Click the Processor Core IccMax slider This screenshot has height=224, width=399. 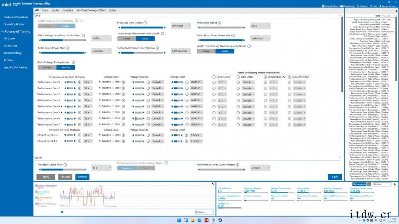pos(142,28)
